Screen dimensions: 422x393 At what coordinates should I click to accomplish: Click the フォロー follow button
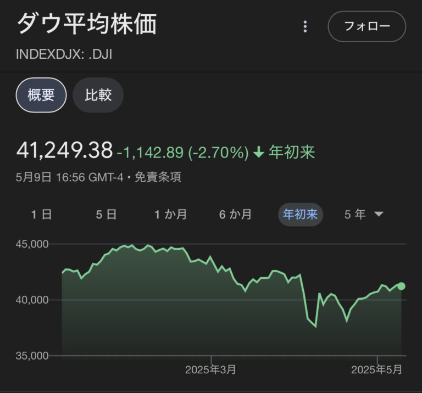point(367,26)
